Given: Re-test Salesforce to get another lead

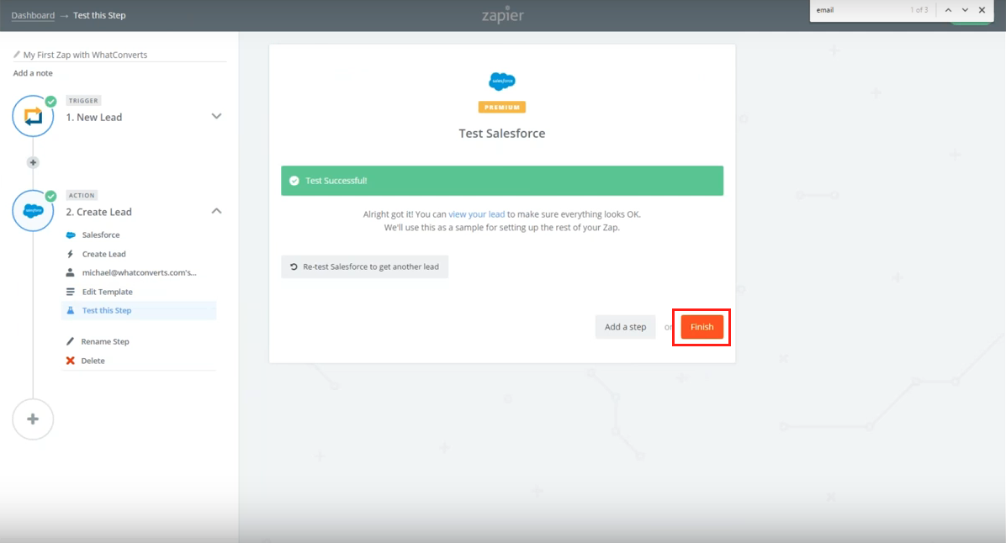Looking at the screenshot, I should tap(364, 266).
